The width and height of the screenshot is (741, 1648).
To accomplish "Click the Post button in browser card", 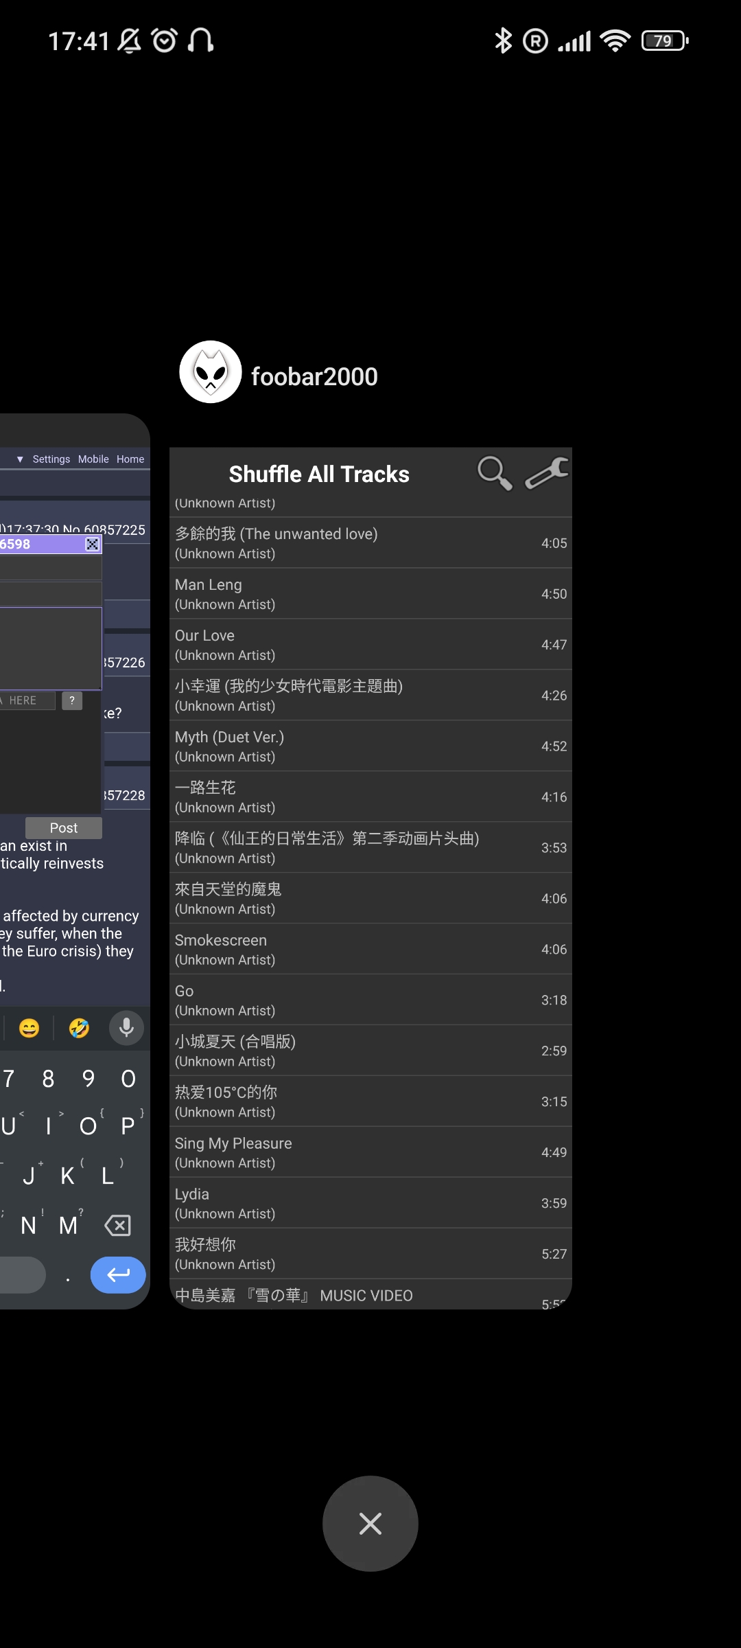I will pyautogui.click(x=64, y=827).
